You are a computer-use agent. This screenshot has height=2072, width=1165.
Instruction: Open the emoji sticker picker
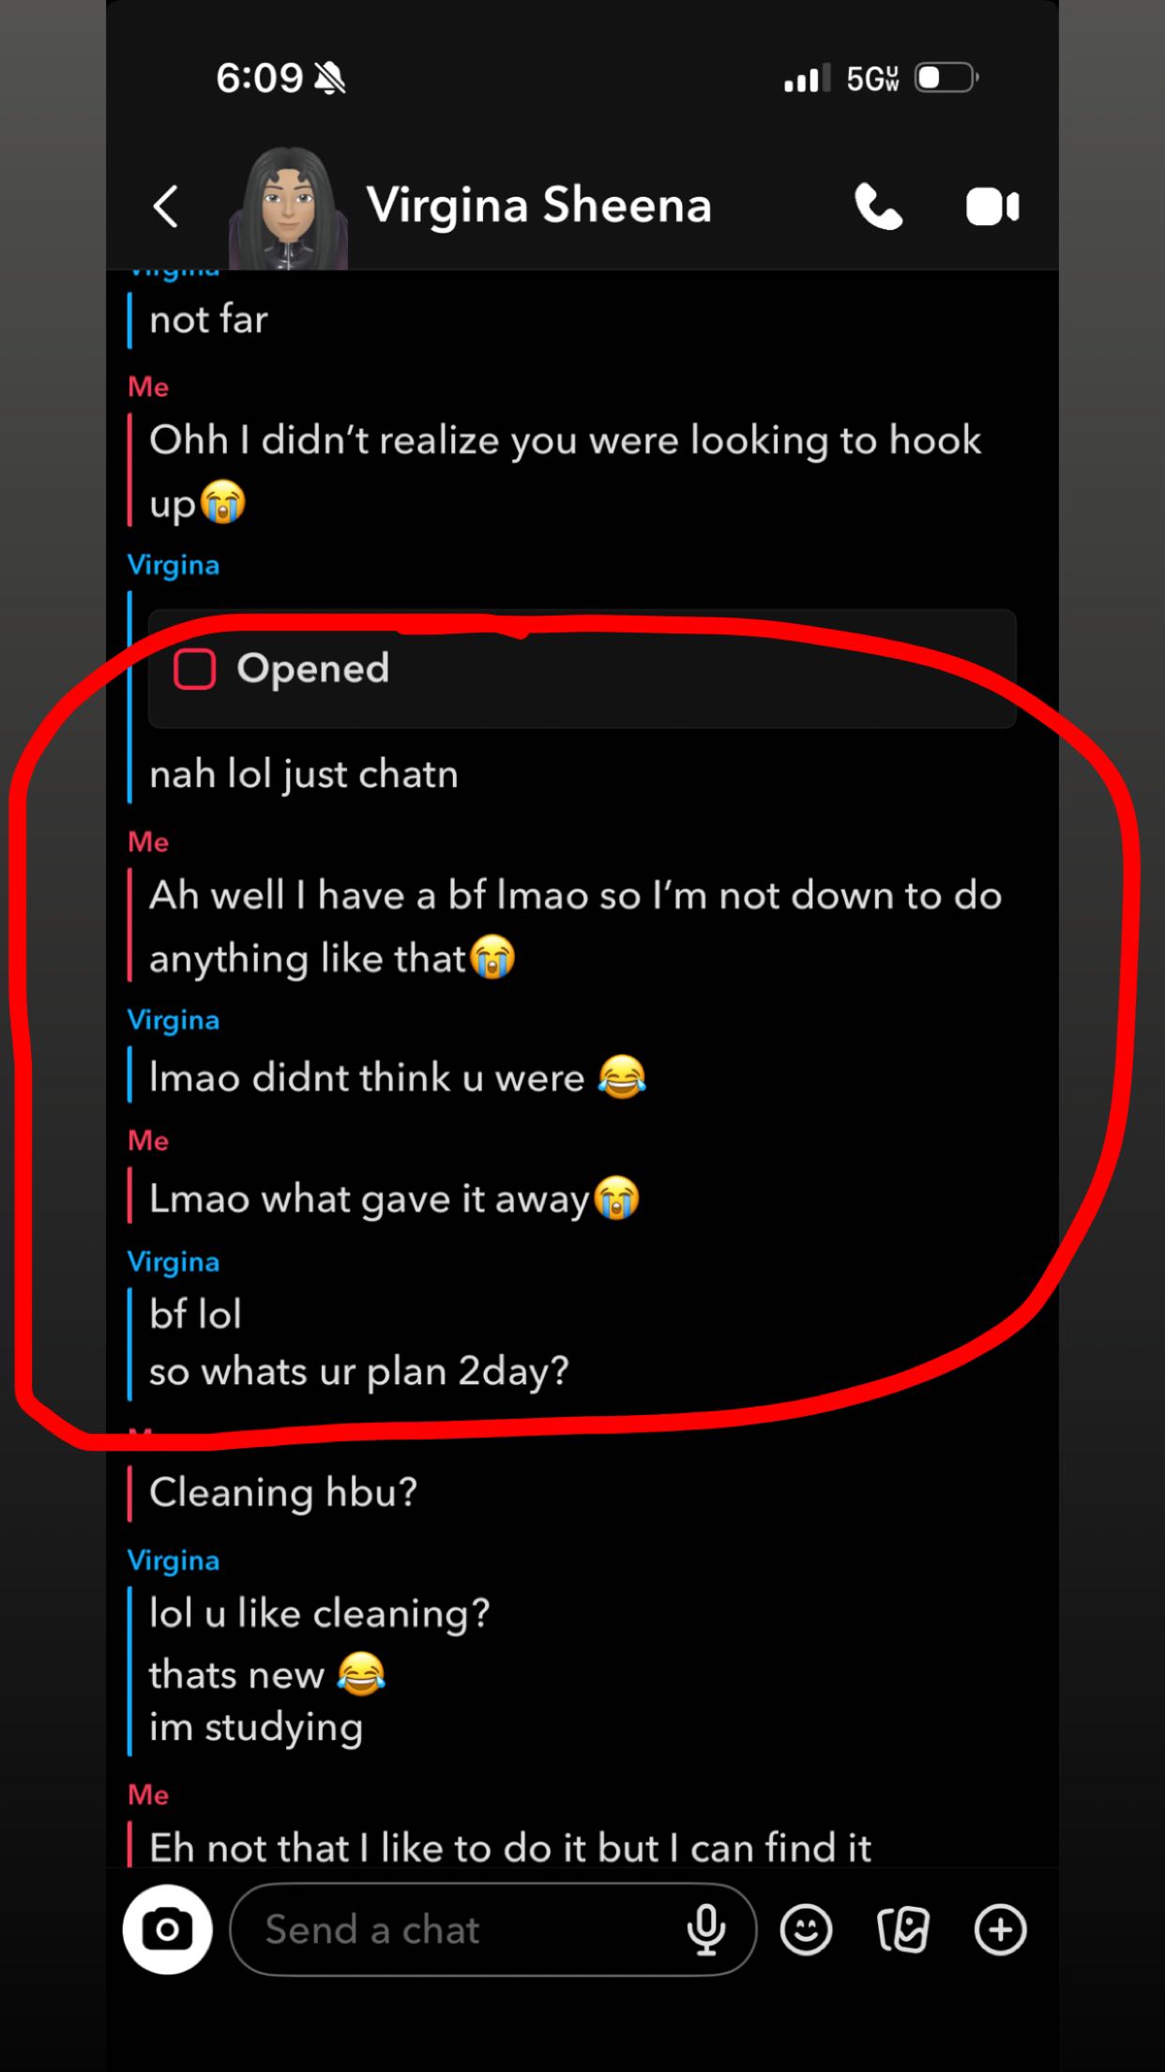(x=806, y=1929)
